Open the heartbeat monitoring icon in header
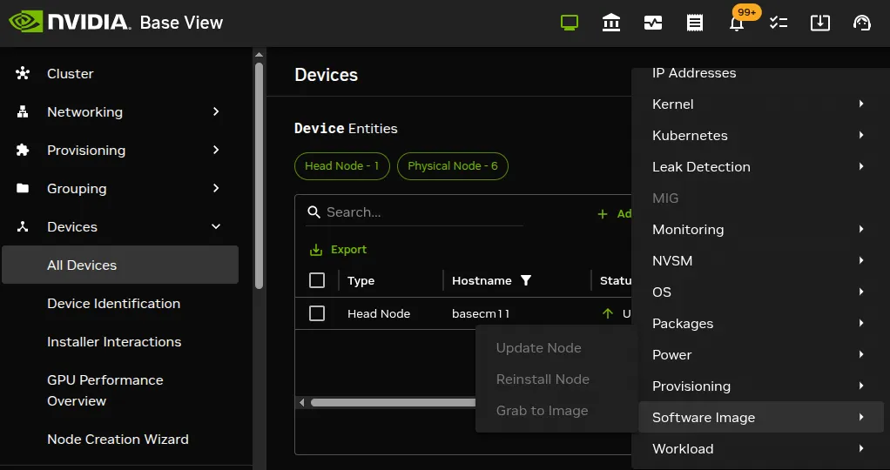The image size is (890, 470). [x=653, y=23]
